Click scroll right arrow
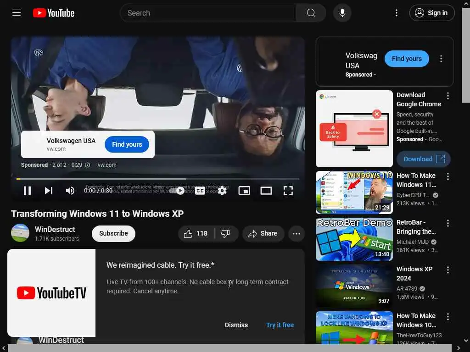 (459, 348)
